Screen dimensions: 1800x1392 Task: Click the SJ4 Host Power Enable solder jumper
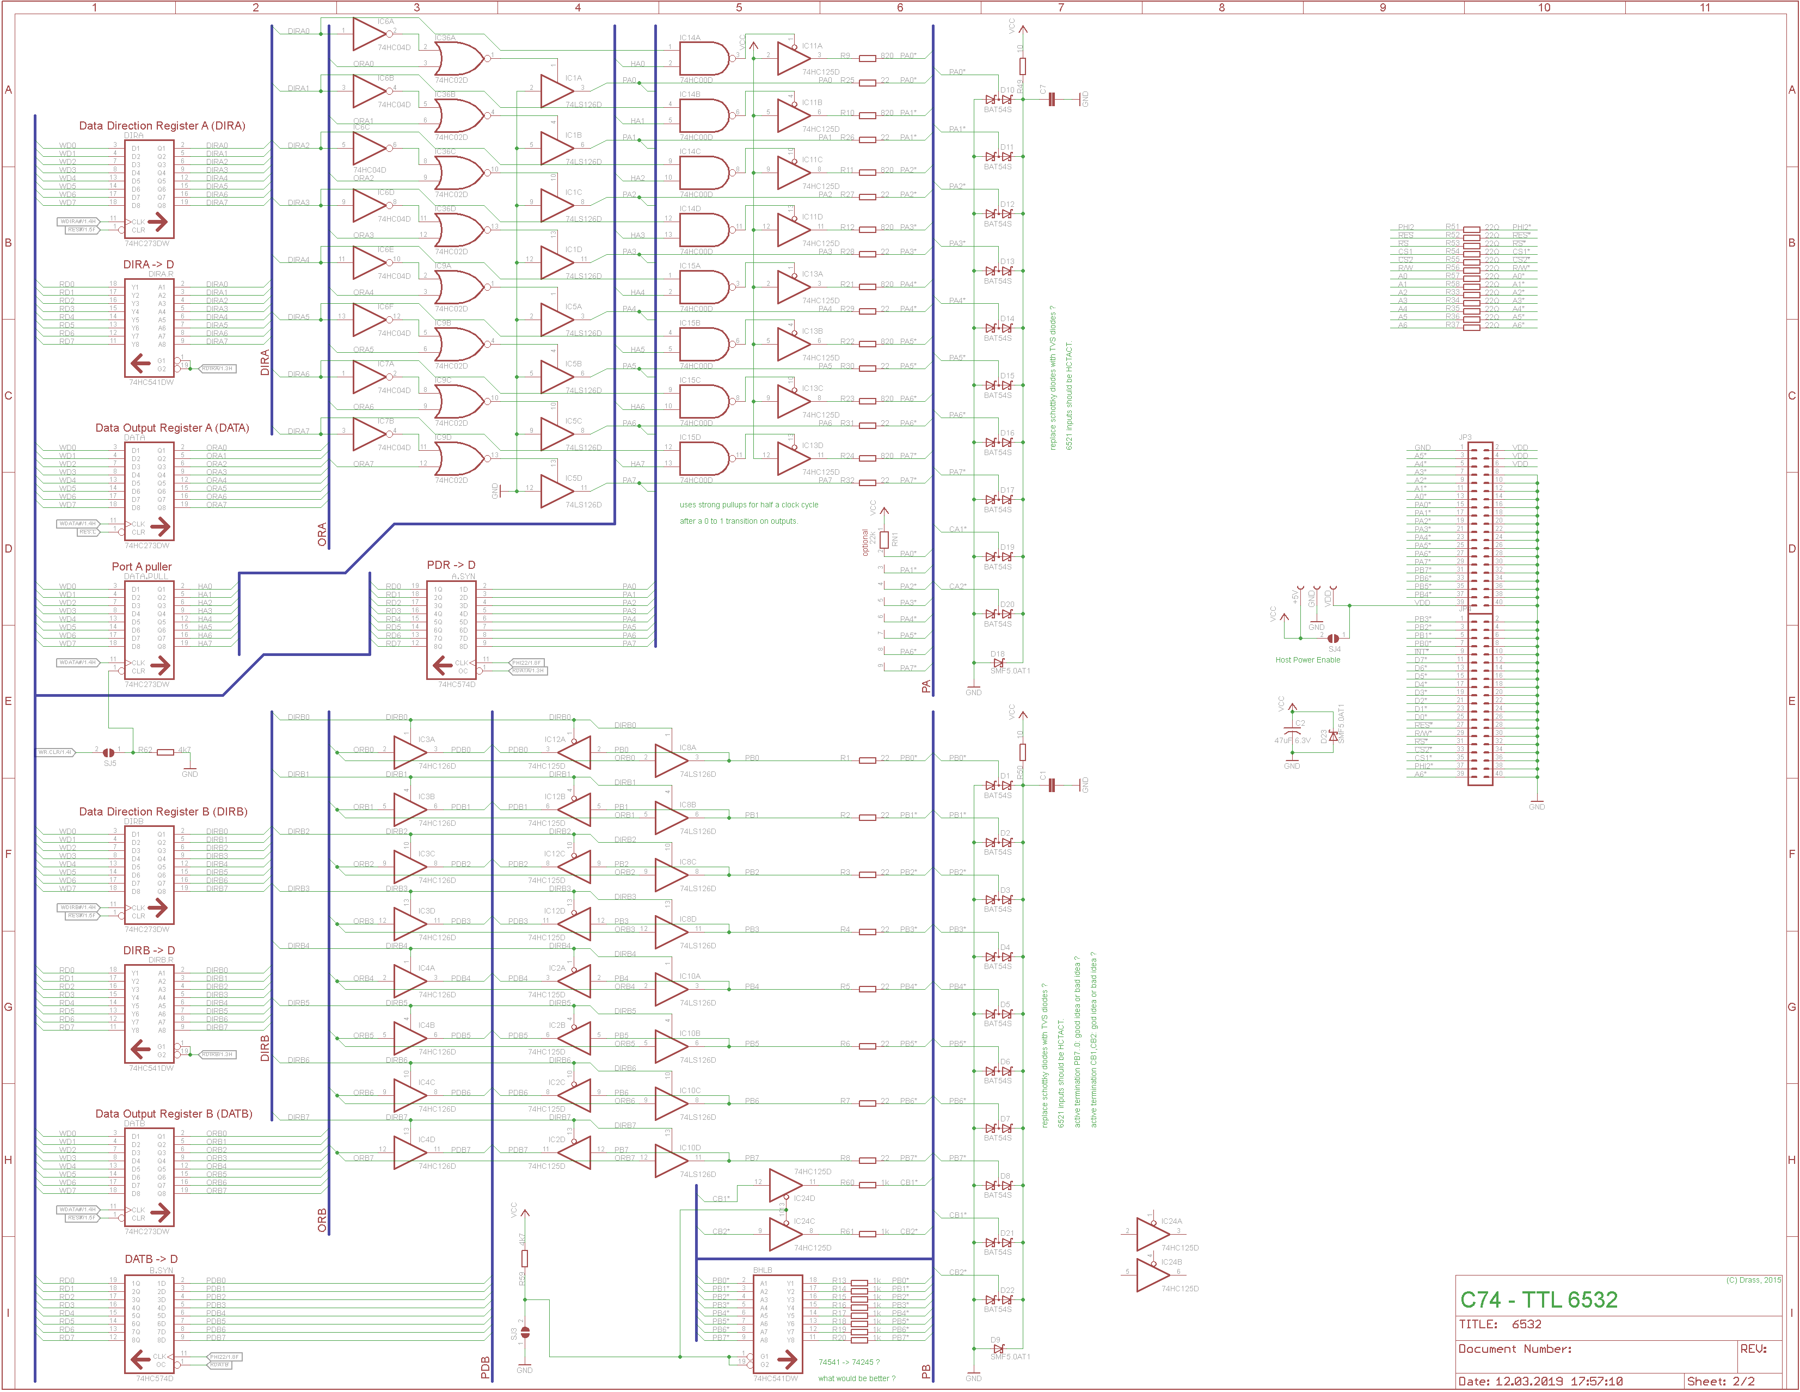(1332, 638)
